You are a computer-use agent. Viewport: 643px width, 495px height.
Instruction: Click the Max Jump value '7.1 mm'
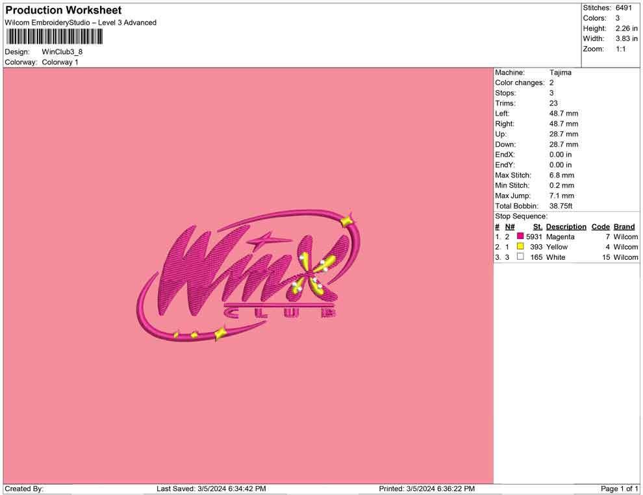[x=562, y=196]
